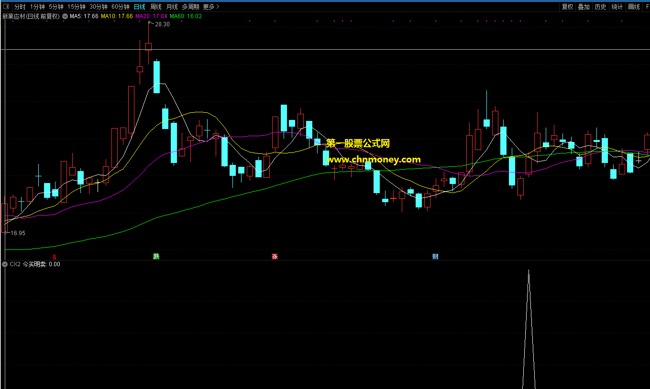Expand the CX2 indicator options arrow
This screenshot has height=389, width=650.
coord(5,264)
